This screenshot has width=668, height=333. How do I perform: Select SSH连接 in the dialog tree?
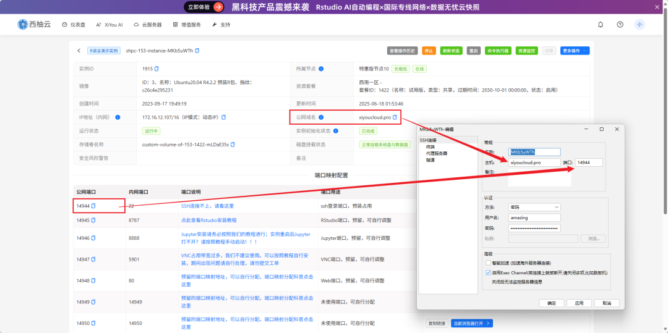tap(428, 140)
